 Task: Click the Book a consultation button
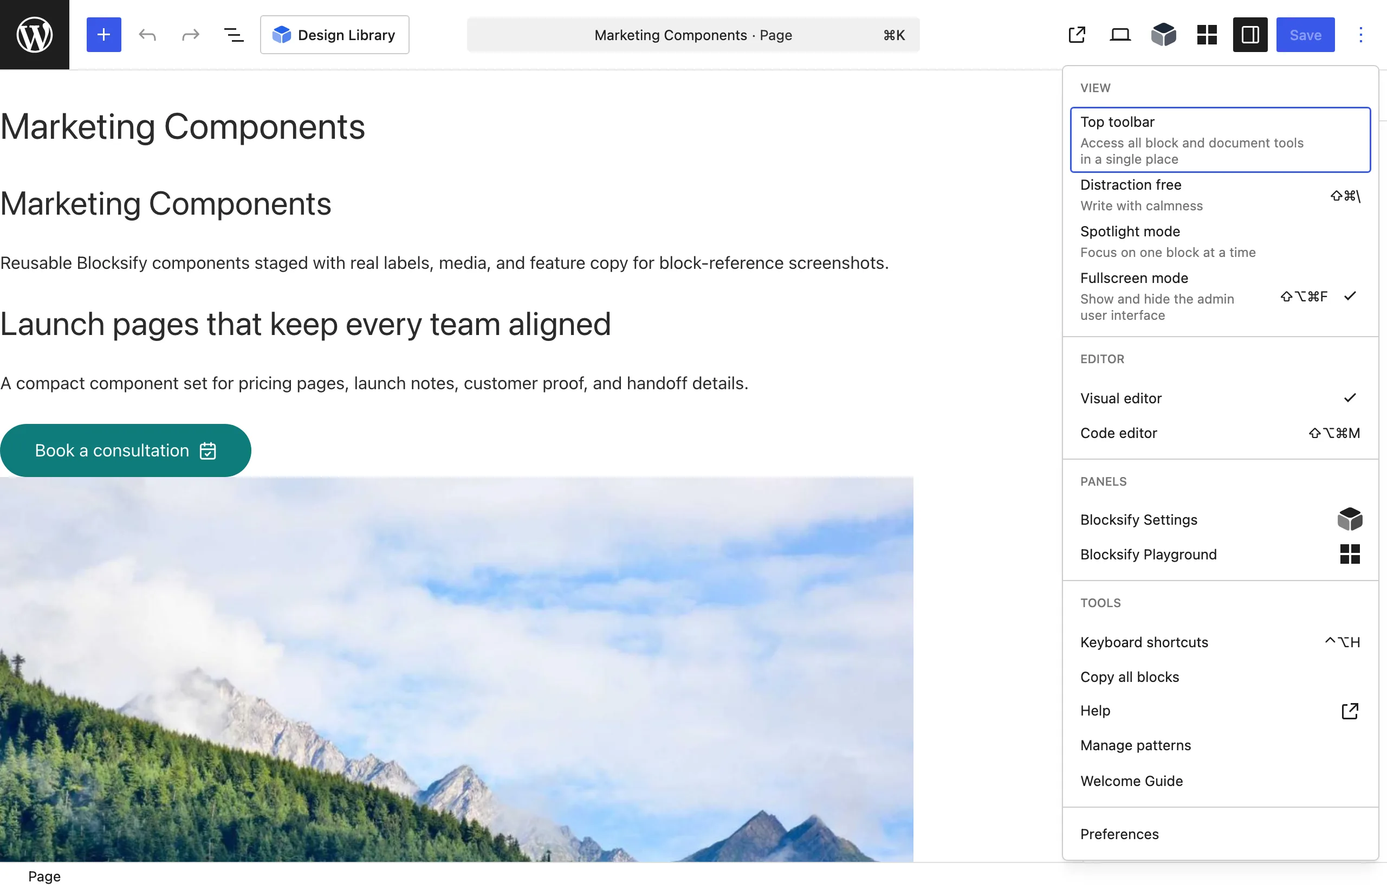[125, 450]
